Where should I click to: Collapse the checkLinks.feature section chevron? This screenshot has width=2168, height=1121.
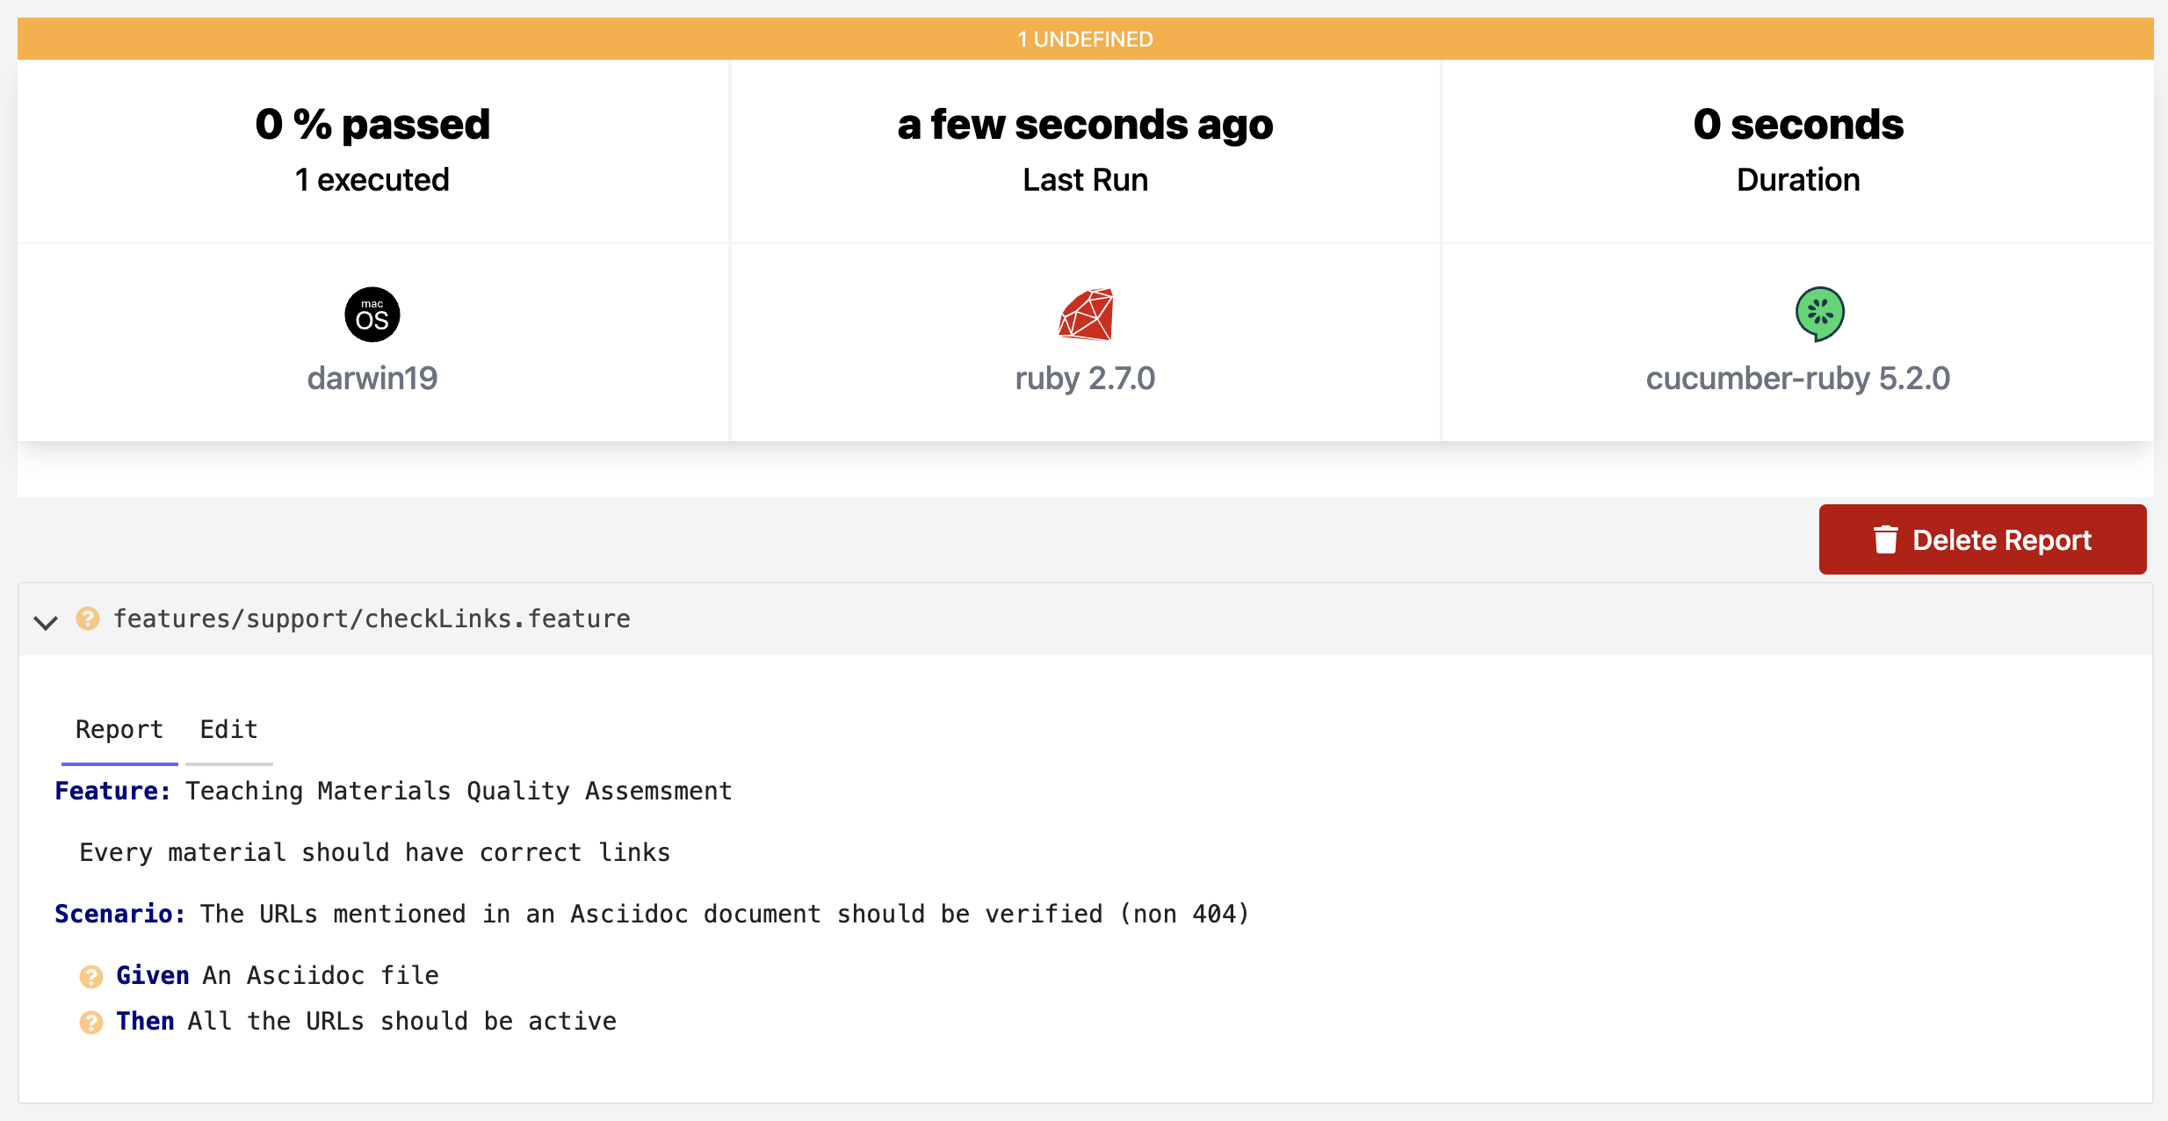click(46, 622)
